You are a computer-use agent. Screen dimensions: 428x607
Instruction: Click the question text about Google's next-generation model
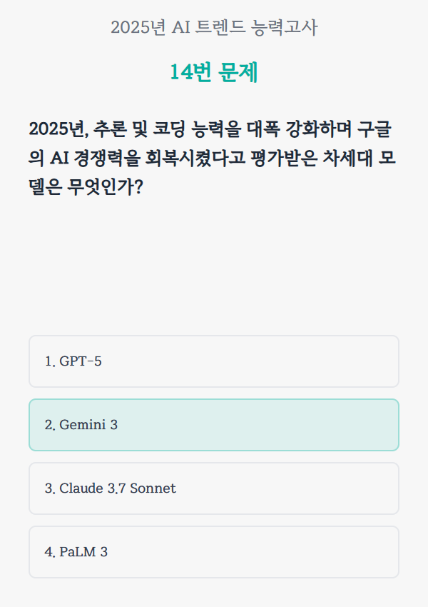tap(213, 159)
